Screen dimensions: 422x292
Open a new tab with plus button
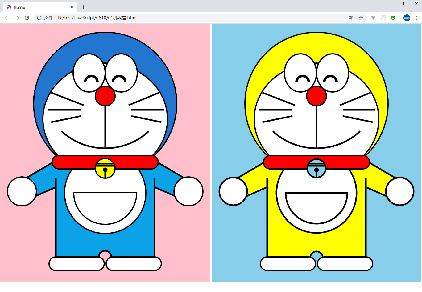[x=84, y=7]
